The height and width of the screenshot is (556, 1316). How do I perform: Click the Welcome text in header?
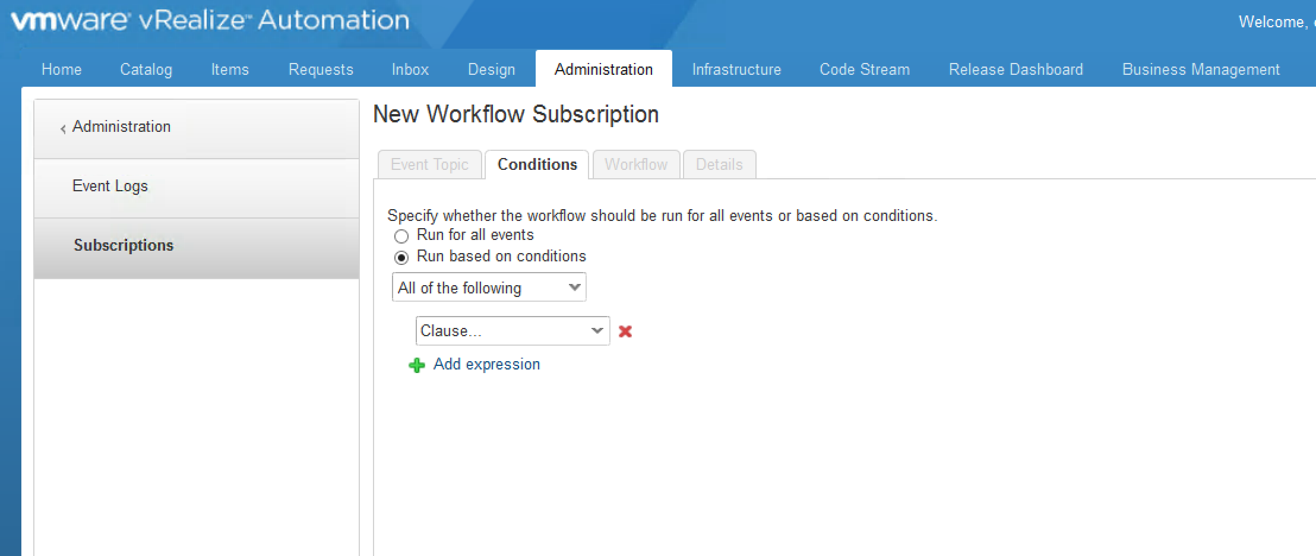[1276, 22]
